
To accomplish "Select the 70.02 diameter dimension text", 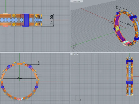I will click(x=20, y=78).
